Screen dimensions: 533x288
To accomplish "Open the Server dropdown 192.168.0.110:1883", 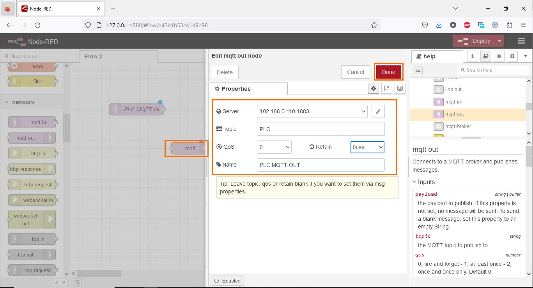I will pyautogui.click(x=312, y=111).
